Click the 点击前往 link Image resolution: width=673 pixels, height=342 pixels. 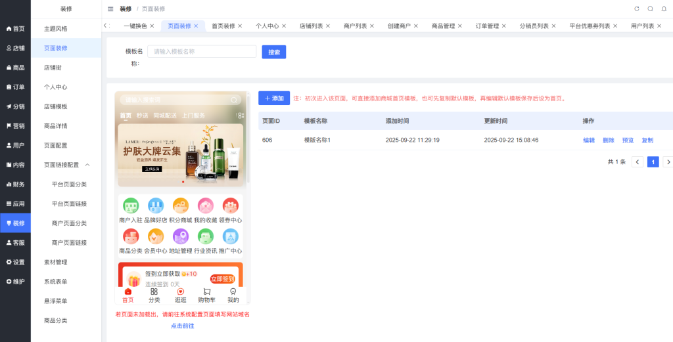pos(183,326)
